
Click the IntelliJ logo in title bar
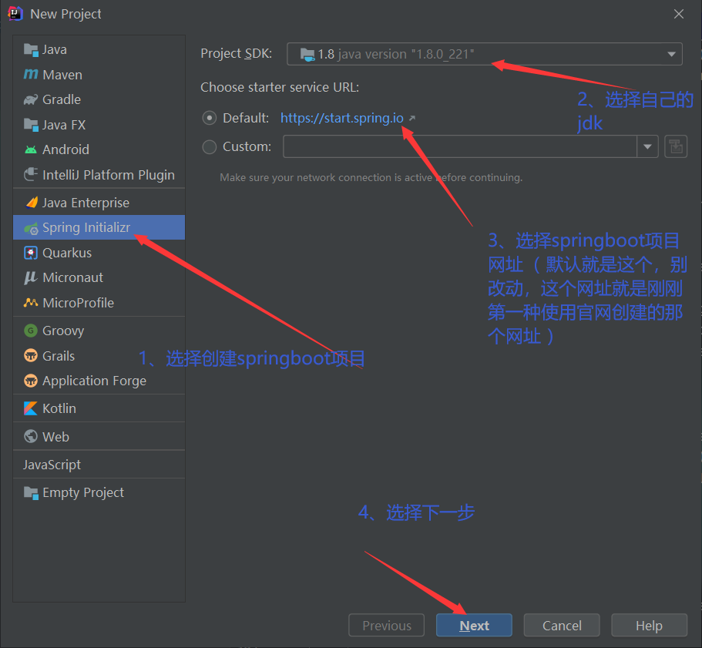pyautogui.click(x=15, y=14)
